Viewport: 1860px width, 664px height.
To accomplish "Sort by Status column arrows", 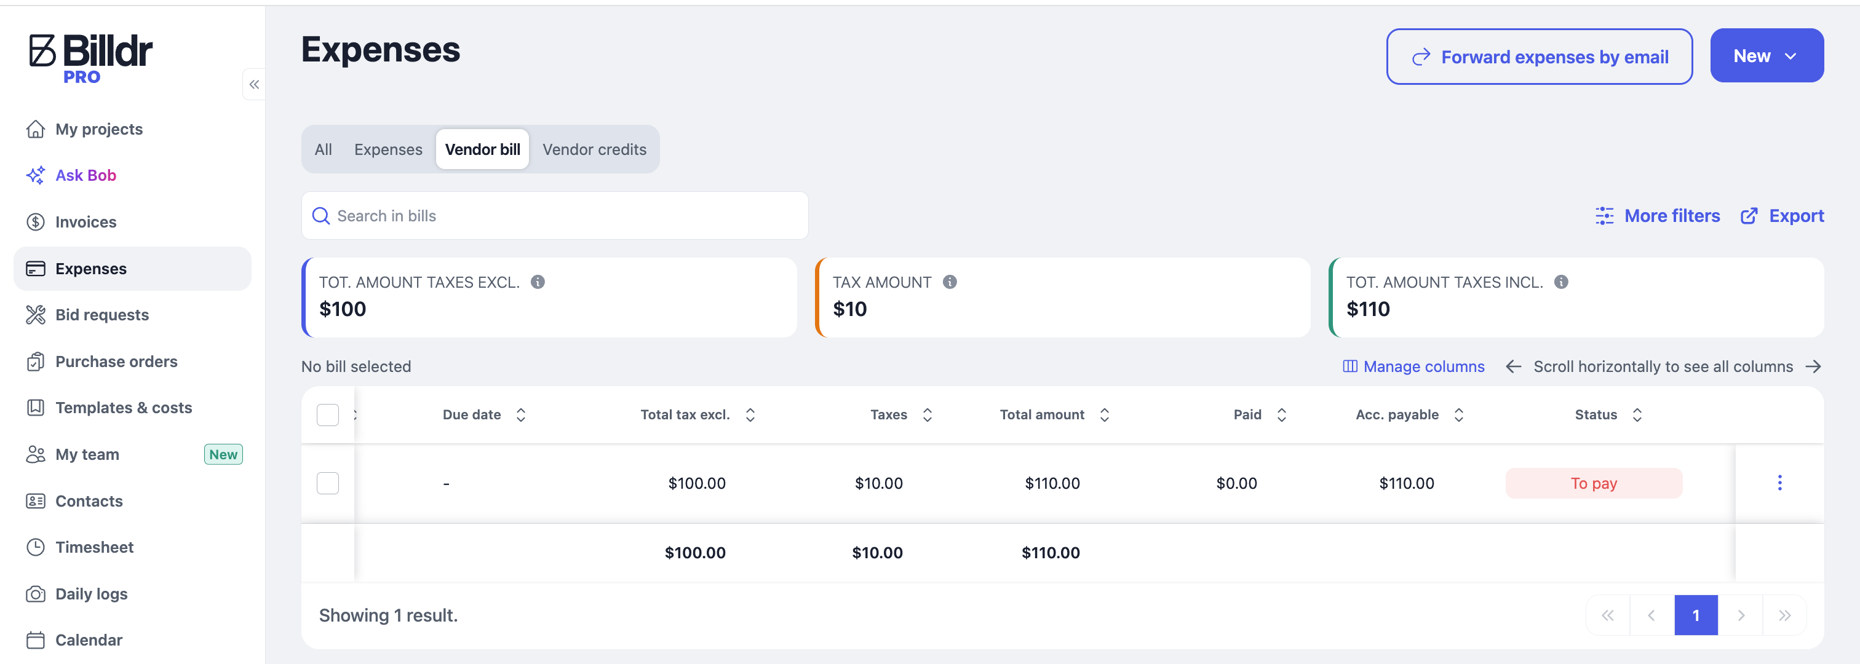I will tap(1637, 415).
